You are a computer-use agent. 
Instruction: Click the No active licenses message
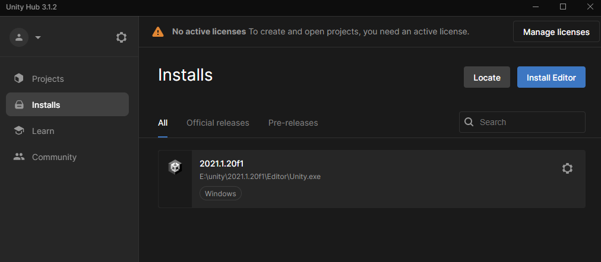click(x=321, y=32)
